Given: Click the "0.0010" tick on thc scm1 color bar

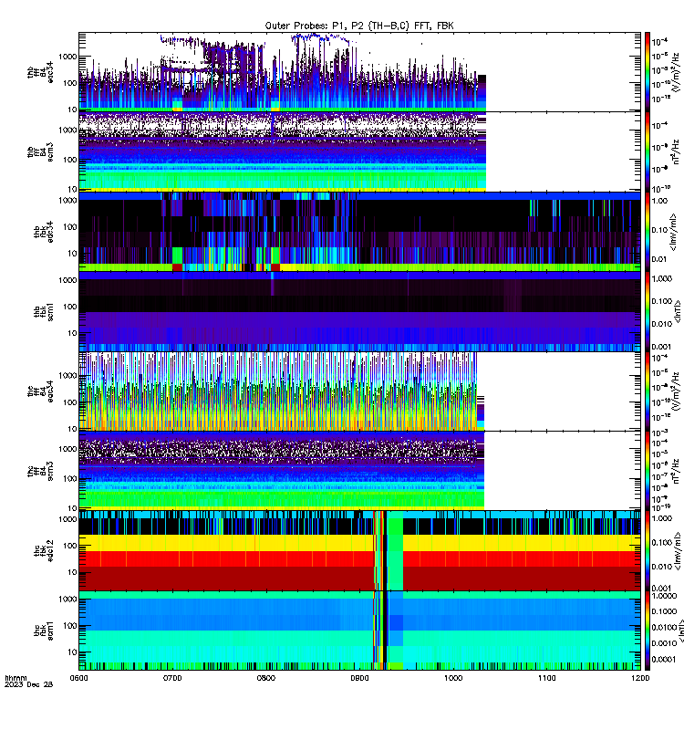Looking at the screenshot, I should coord(664,643).
